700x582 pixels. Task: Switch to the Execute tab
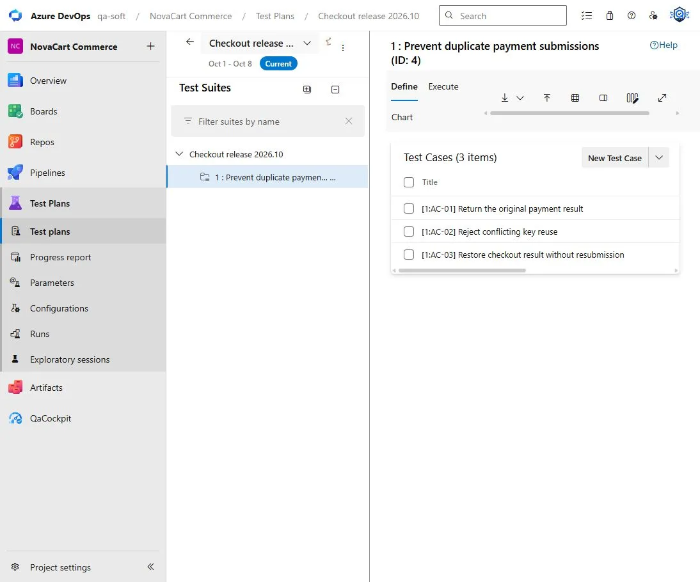[443, 86]
